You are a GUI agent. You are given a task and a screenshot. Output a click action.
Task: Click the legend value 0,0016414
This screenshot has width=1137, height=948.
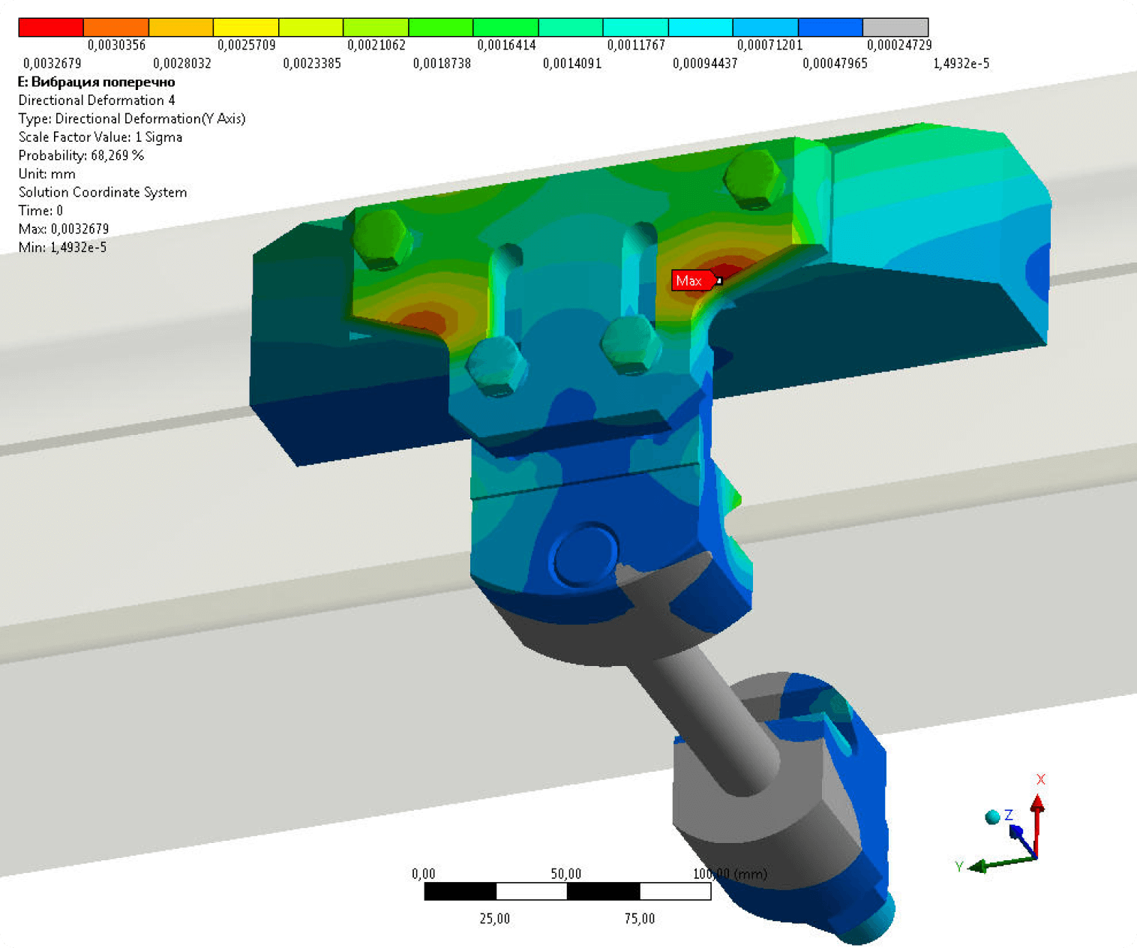click(x=507, y=45)
